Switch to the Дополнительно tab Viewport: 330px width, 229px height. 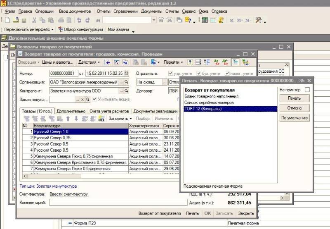71,111
